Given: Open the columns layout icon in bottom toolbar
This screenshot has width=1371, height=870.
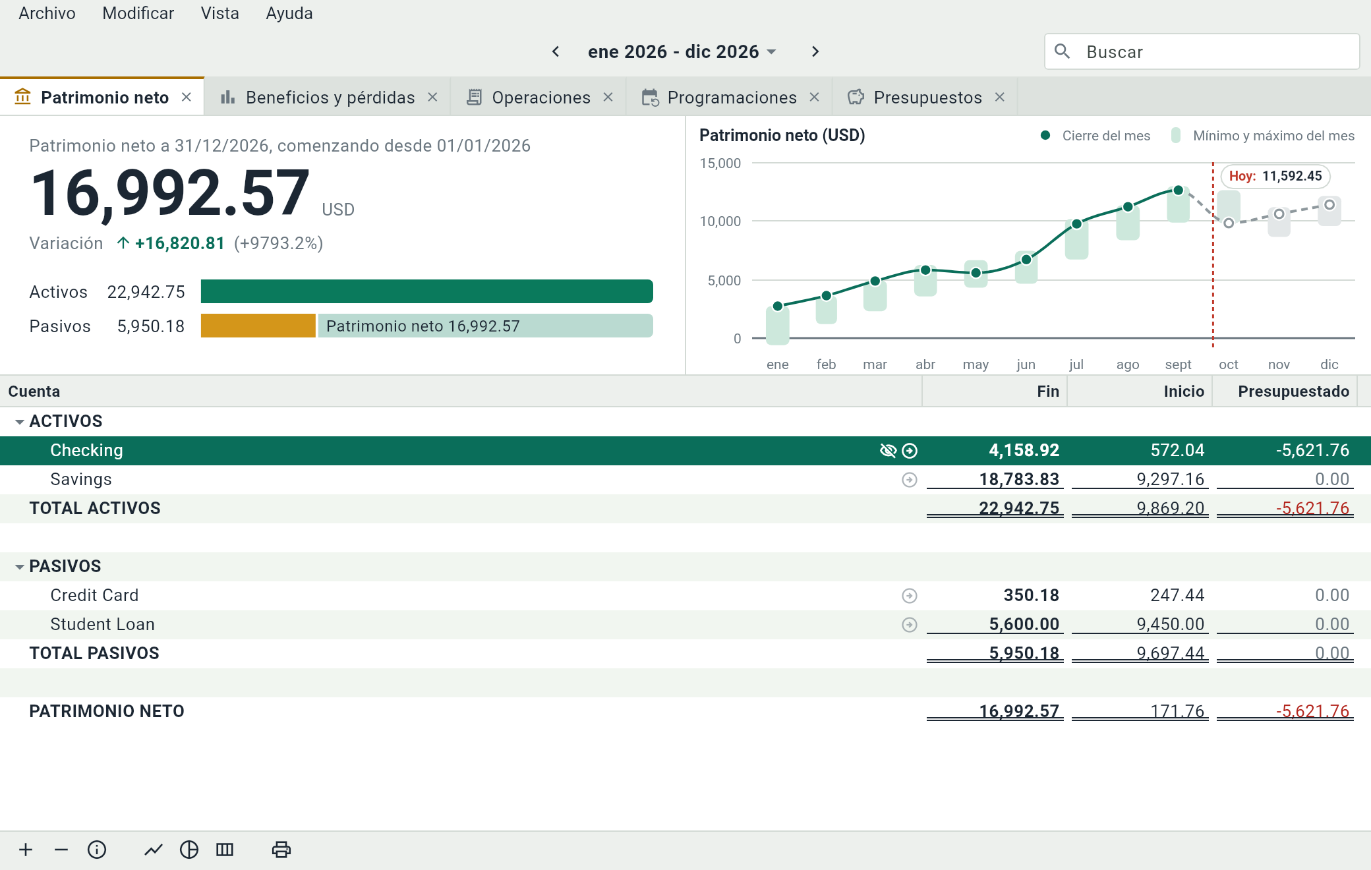Looking at the screenshot, I should 225,850.
